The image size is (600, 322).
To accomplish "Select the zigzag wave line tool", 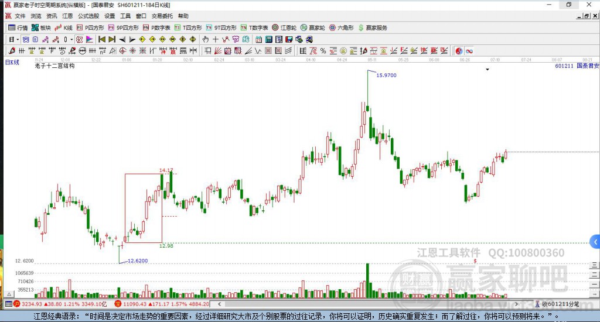I will coord(258,51).
